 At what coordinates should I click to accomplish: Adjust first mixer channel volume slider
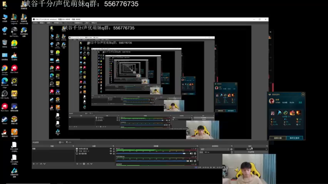[152, 154]
